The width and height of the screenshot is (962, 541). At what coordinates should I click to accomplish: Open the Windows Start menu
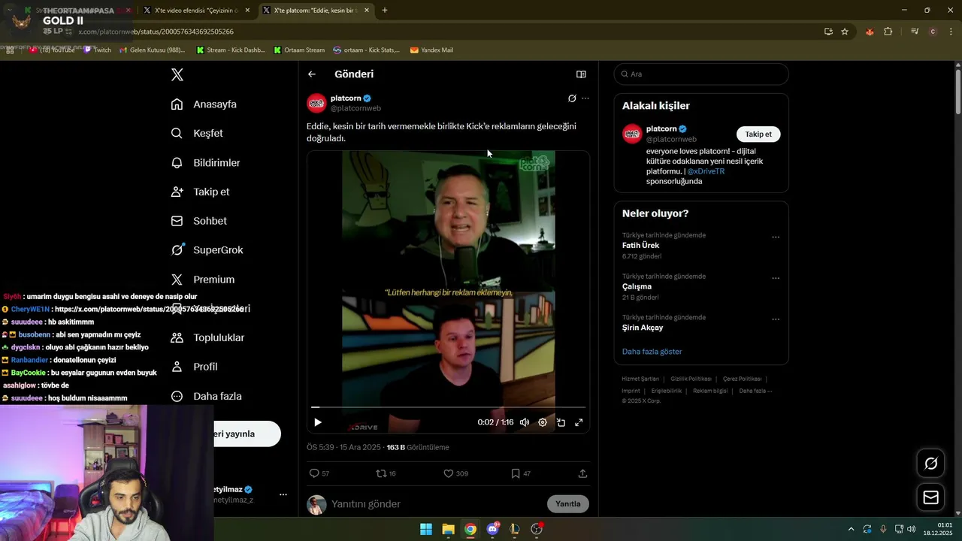pos(426,529)
